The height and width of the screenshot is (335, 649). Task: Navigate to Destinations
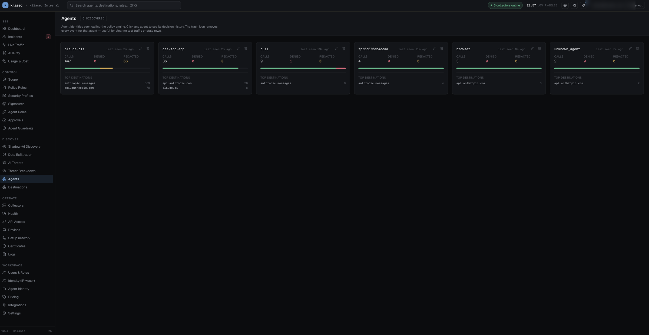[27, 187]
